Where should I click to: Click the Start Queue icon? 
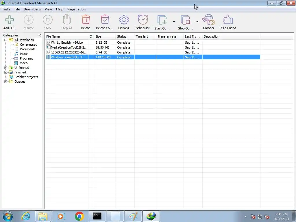[162, 20]
